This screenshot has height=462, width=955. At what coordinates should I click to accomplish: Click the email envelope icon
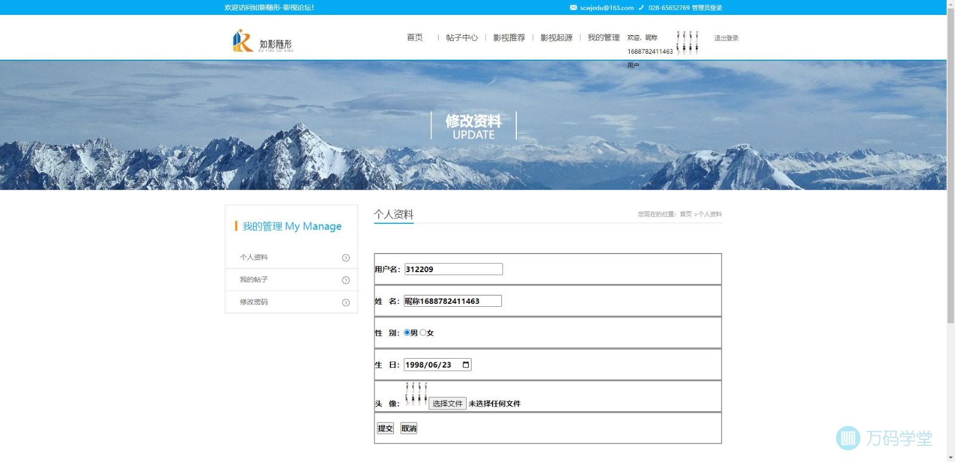click(x=573, y=8)
